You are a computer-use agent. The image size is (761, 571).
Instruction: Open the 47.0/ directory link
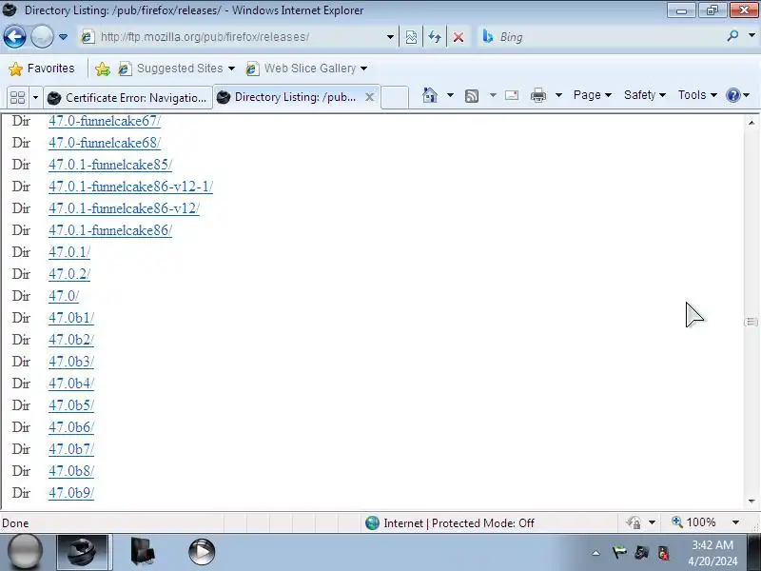[x=64, y=296]
